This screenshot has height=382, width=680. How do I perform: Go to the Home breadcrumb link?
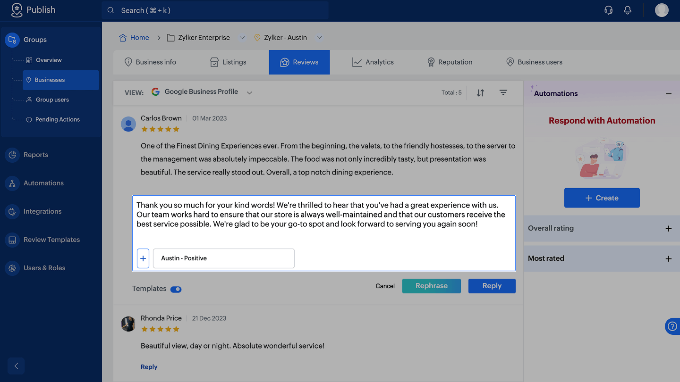point(140,38)
